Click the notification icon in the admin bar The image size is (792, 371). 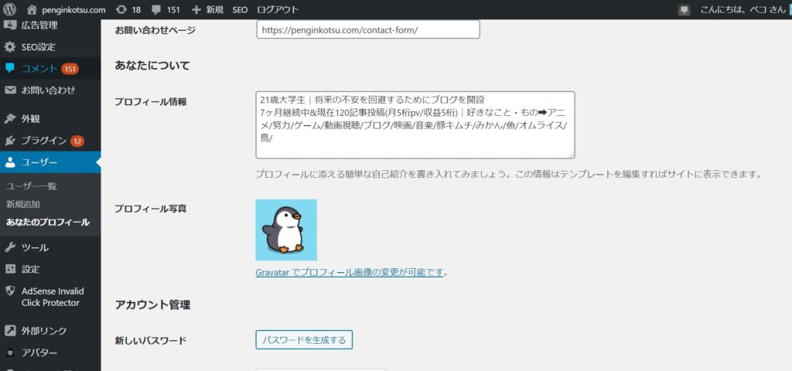click(684, 9)
